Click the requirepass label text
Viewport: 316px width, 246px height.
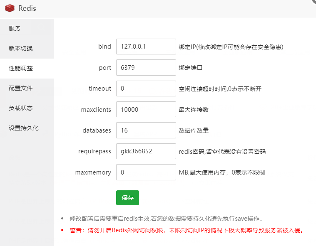click(x=95, y=151)
